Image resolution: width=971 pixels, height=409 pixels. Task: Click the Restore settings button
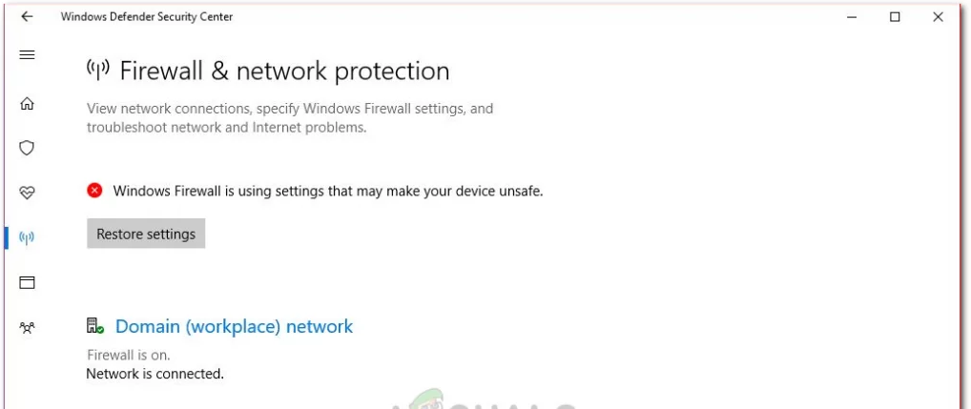tap(146, 234)
